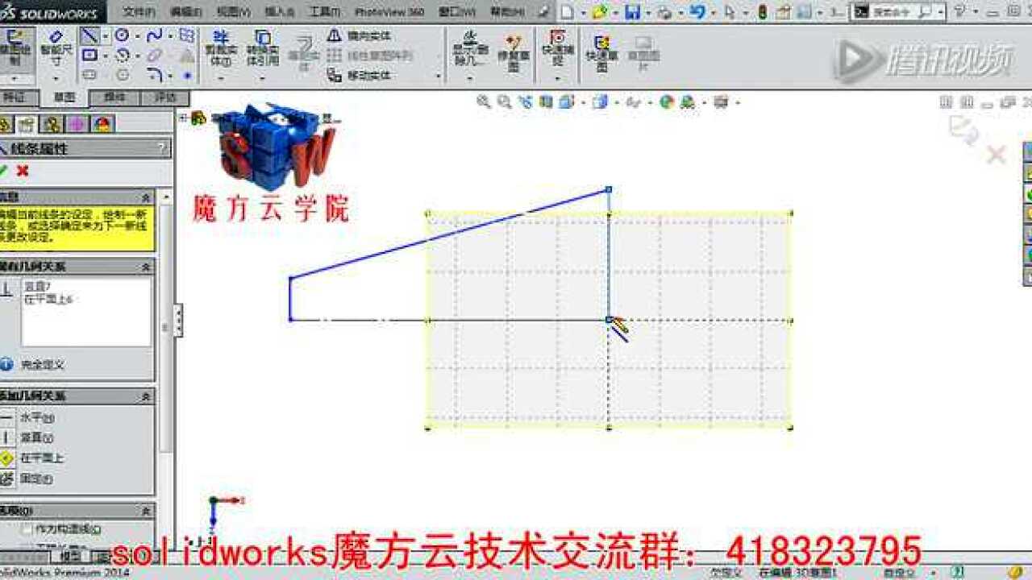The width and height of the screenshot is (1032, 580).
Task: Open the View menu
Action: (233, 12)
